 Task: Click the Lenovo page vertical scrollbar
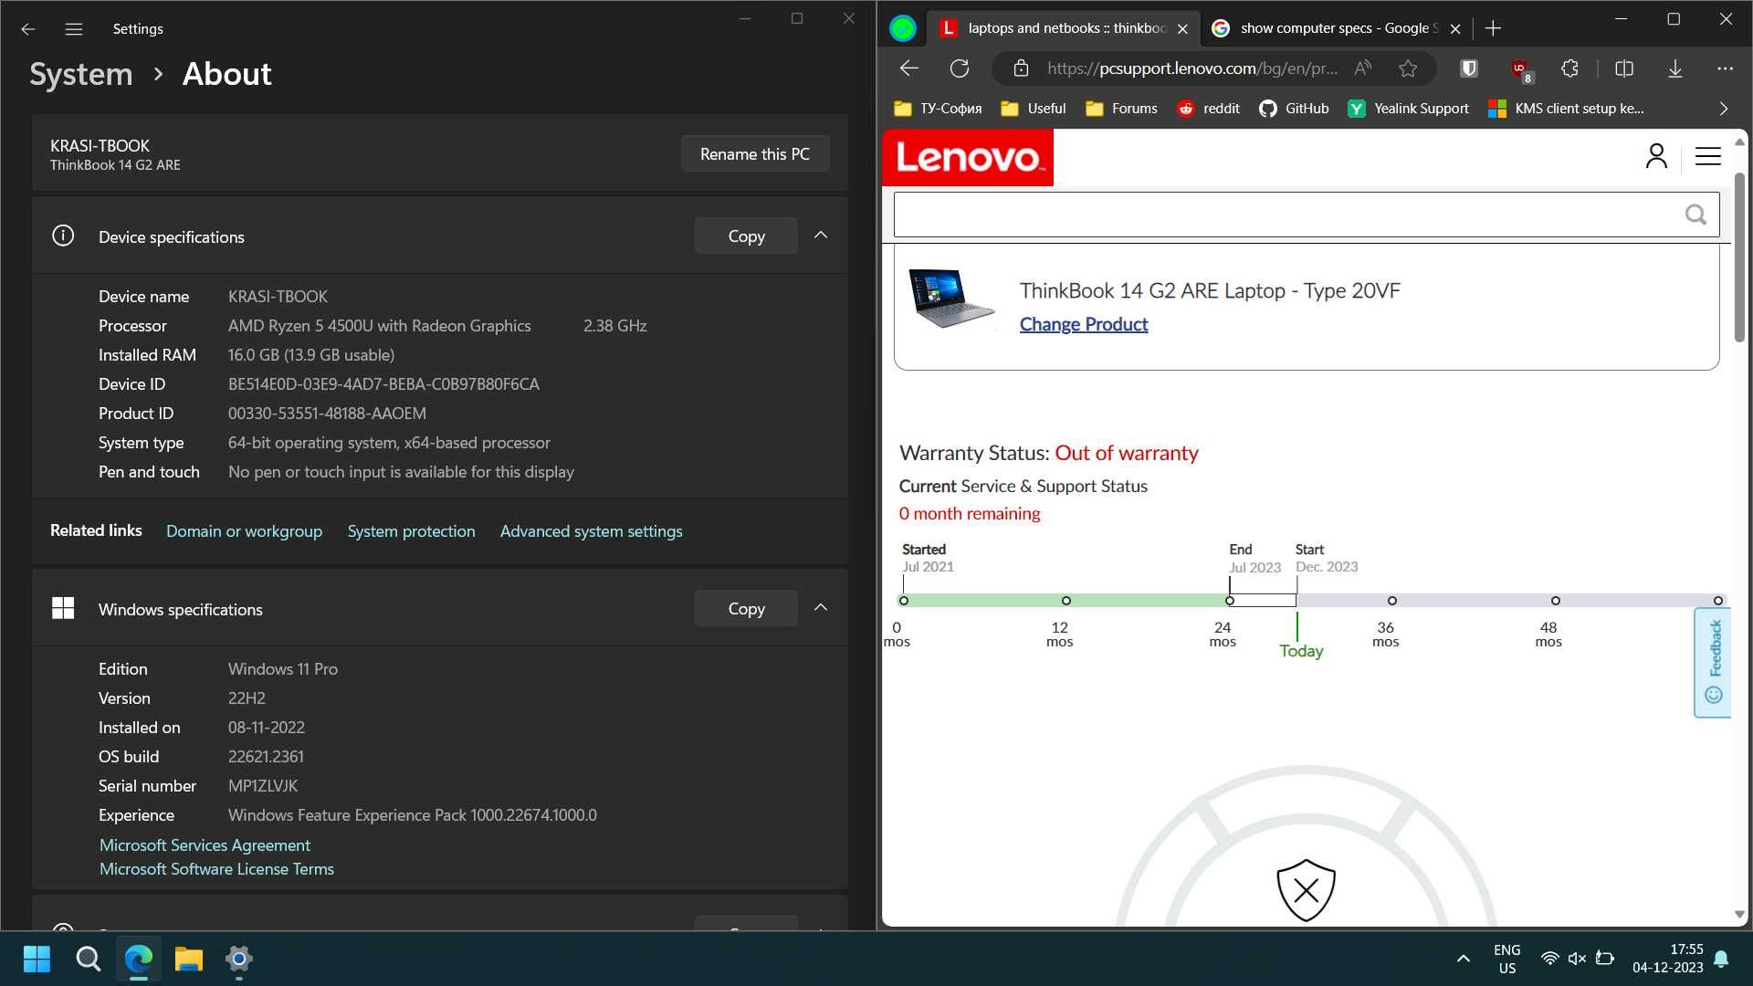click(x=1739, y=256)
